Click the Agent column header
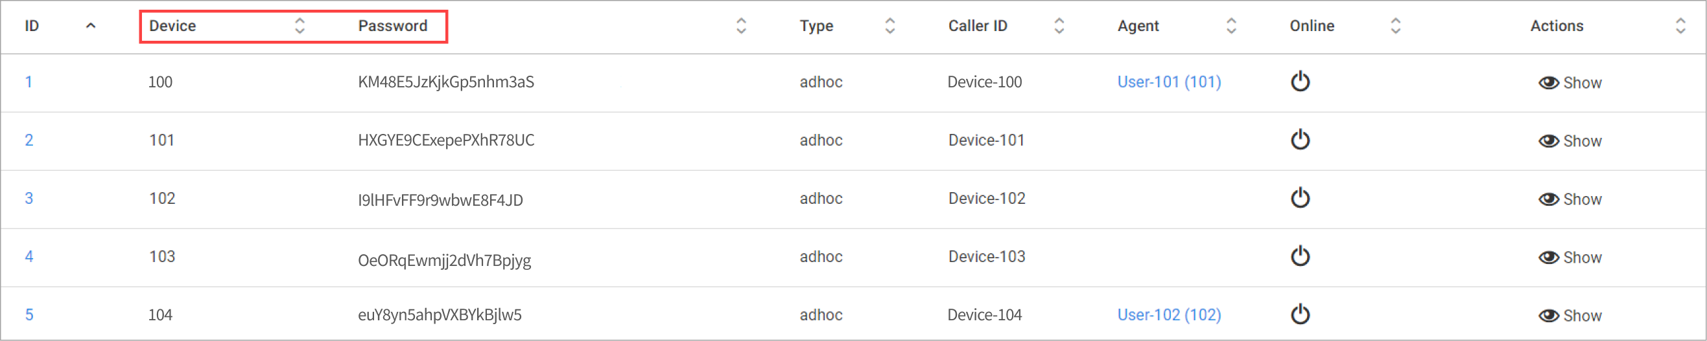This screenshot has width=1707, height=341. pyautogui.click(x=1138, y=26)
